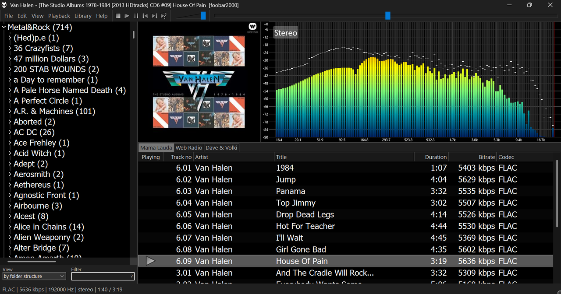Stop playback with the Stop button
Image resolution: width=561 pixels, height=294 pixels.
[x=118, y=16]
